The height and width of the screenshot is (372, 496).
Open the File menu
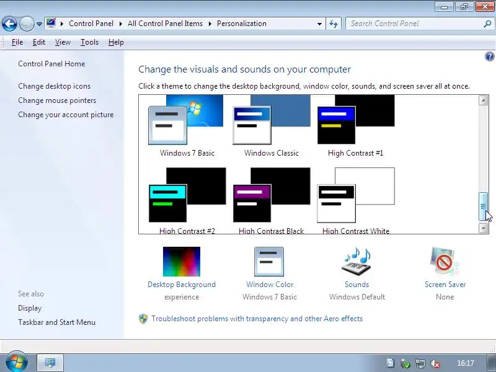[17, 42]
